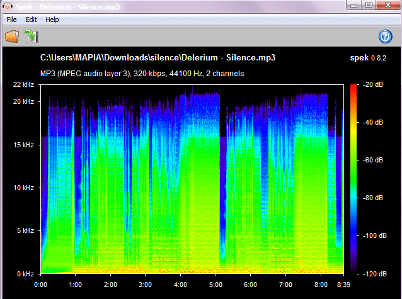
Task: Maximize the Spek window
Action: click(369, 5)
